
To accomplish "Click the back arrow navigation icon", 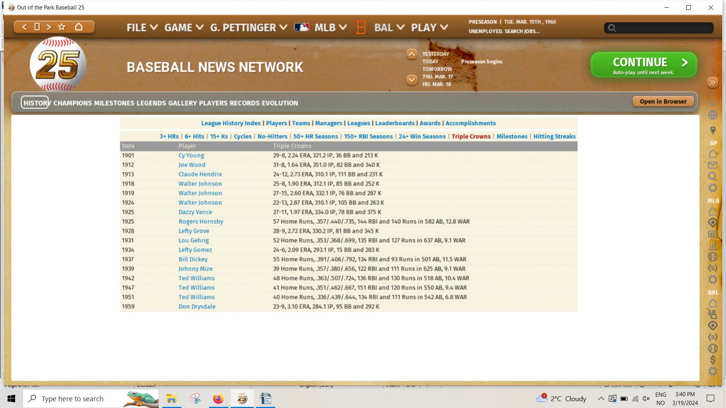I will click(25, 27).
